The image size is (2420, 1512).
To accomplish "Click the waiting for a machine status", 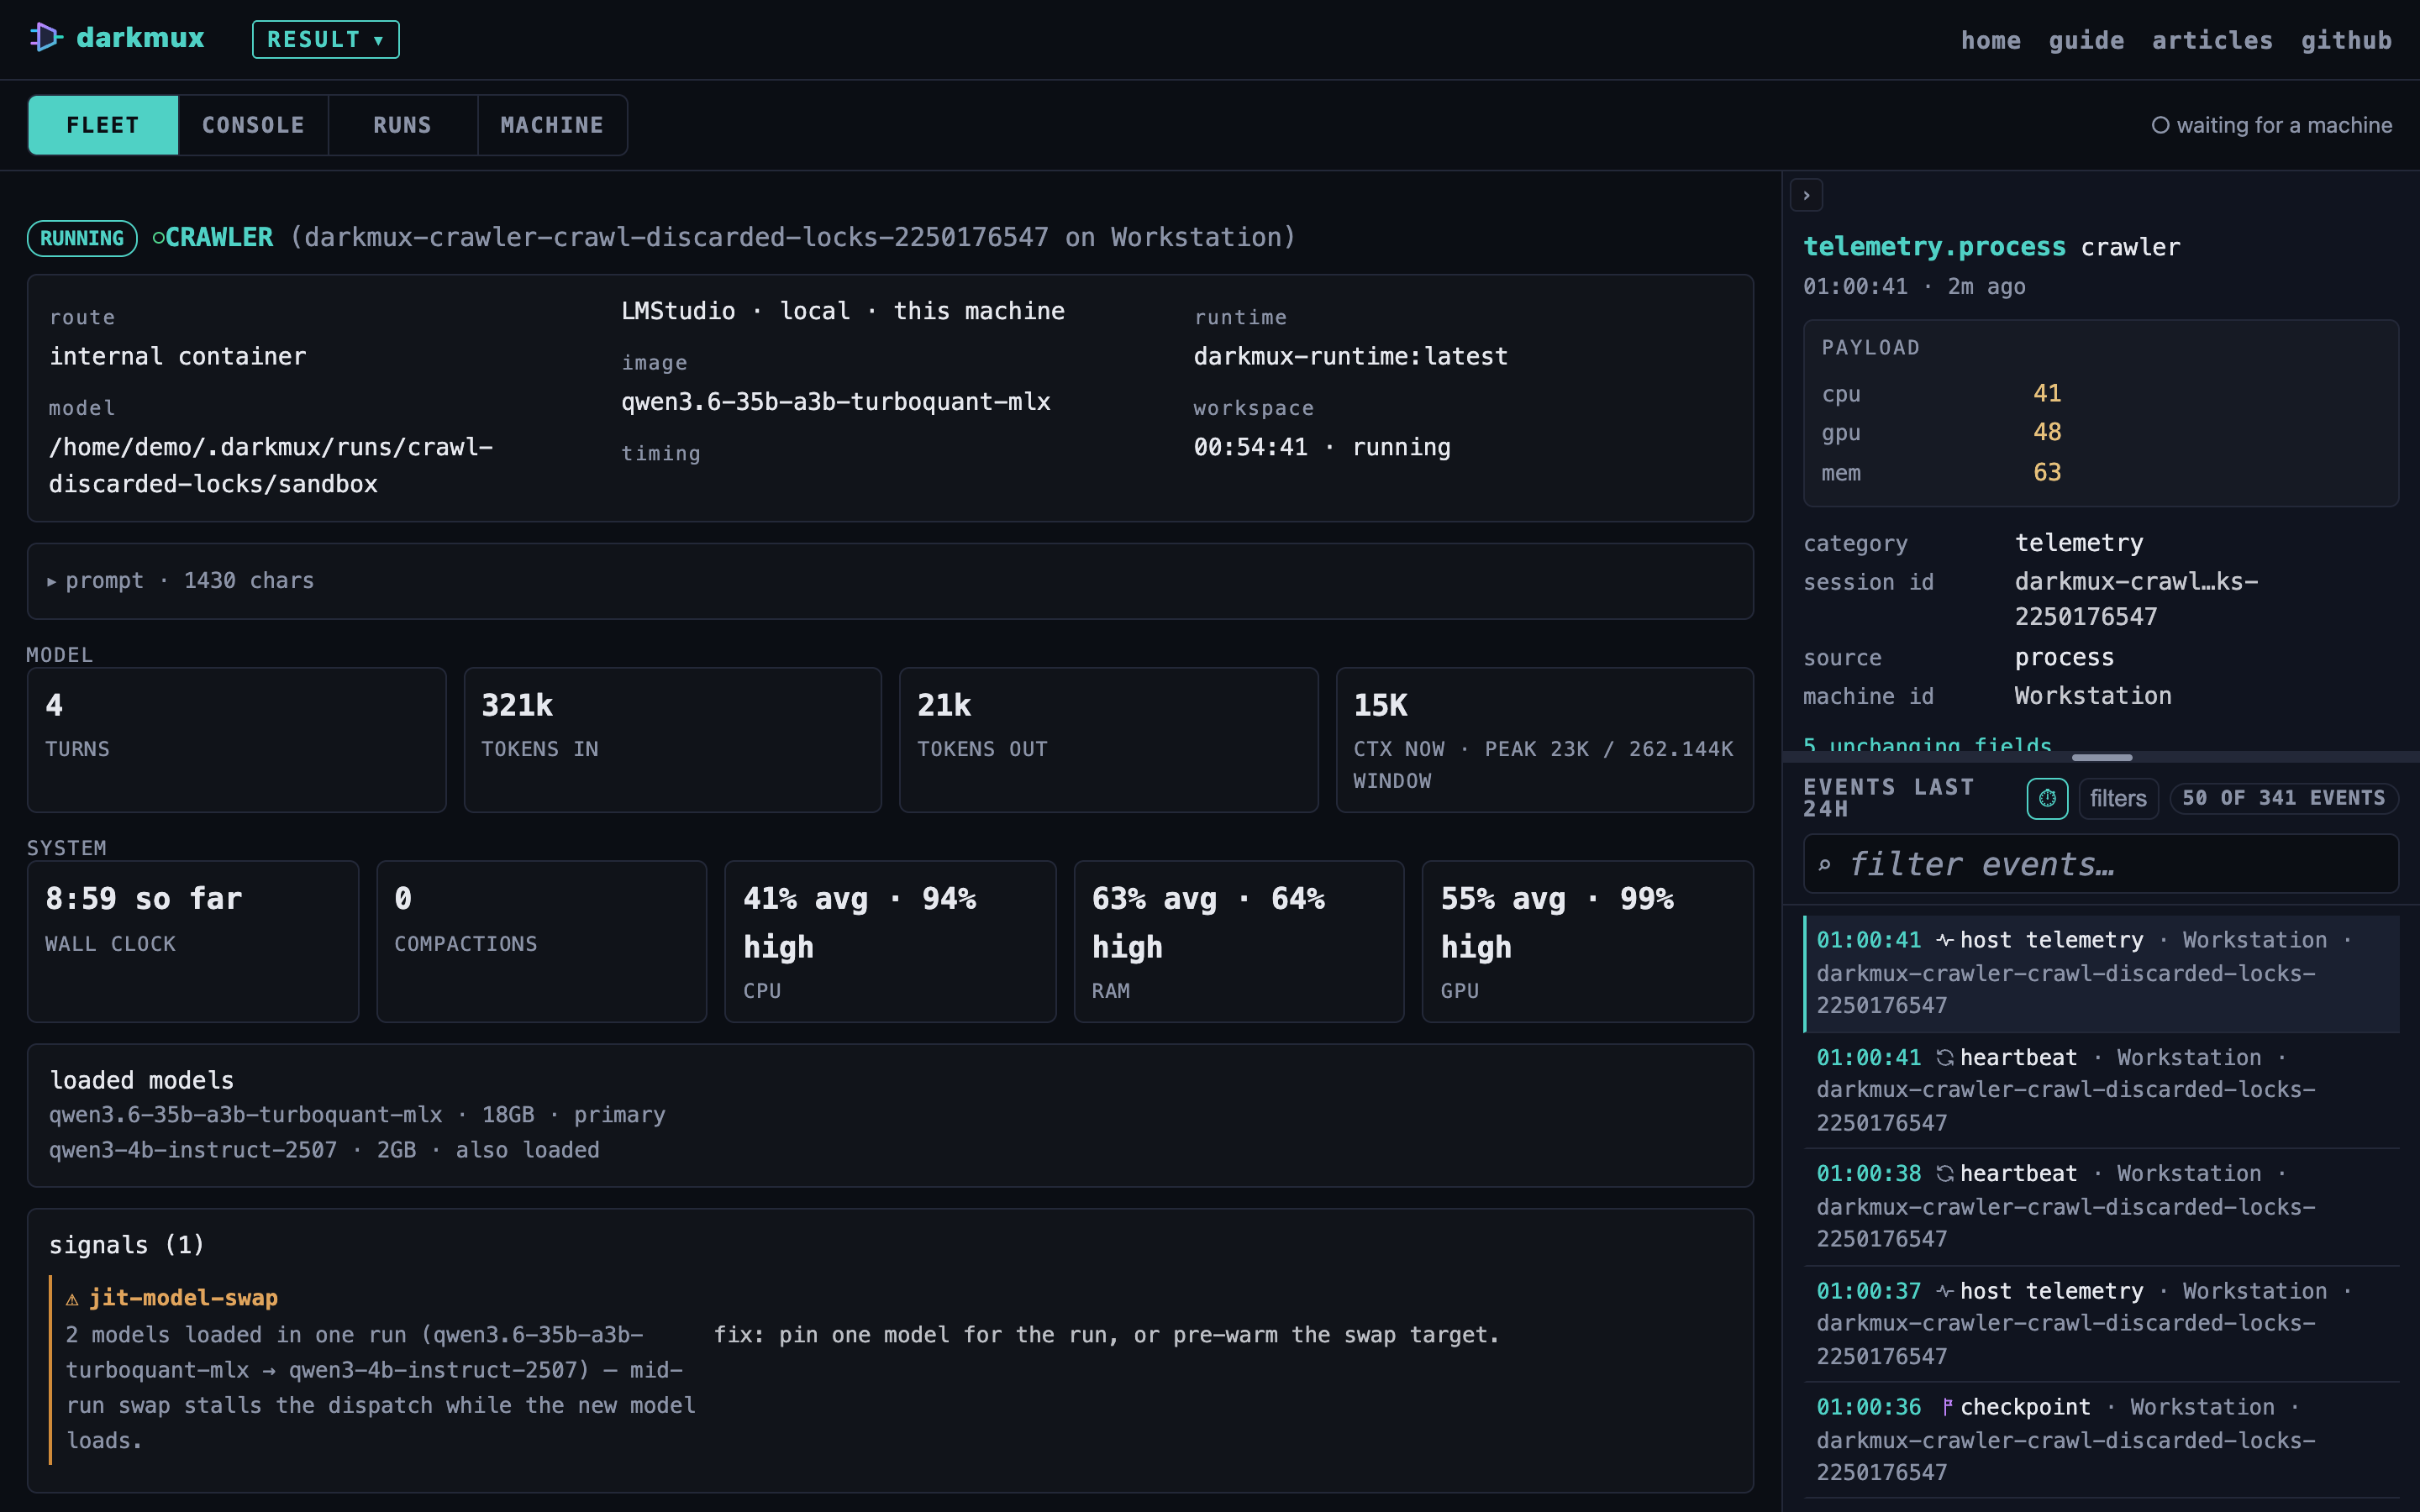I will pos(2272,125).
